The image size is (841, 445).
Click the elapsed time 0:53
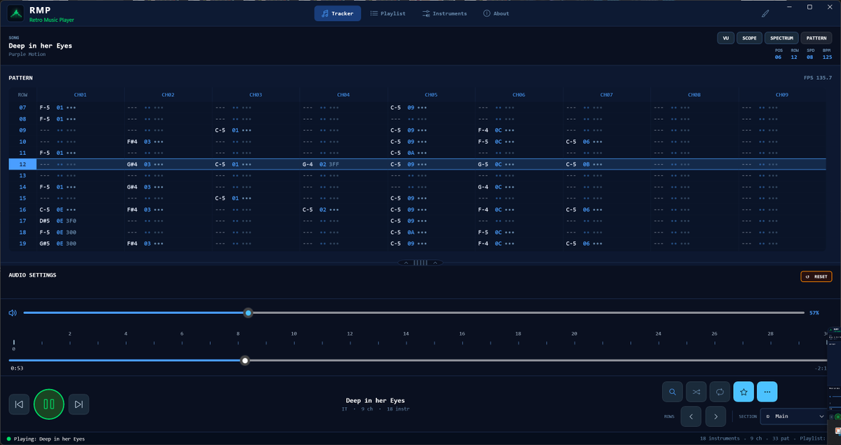17,368
